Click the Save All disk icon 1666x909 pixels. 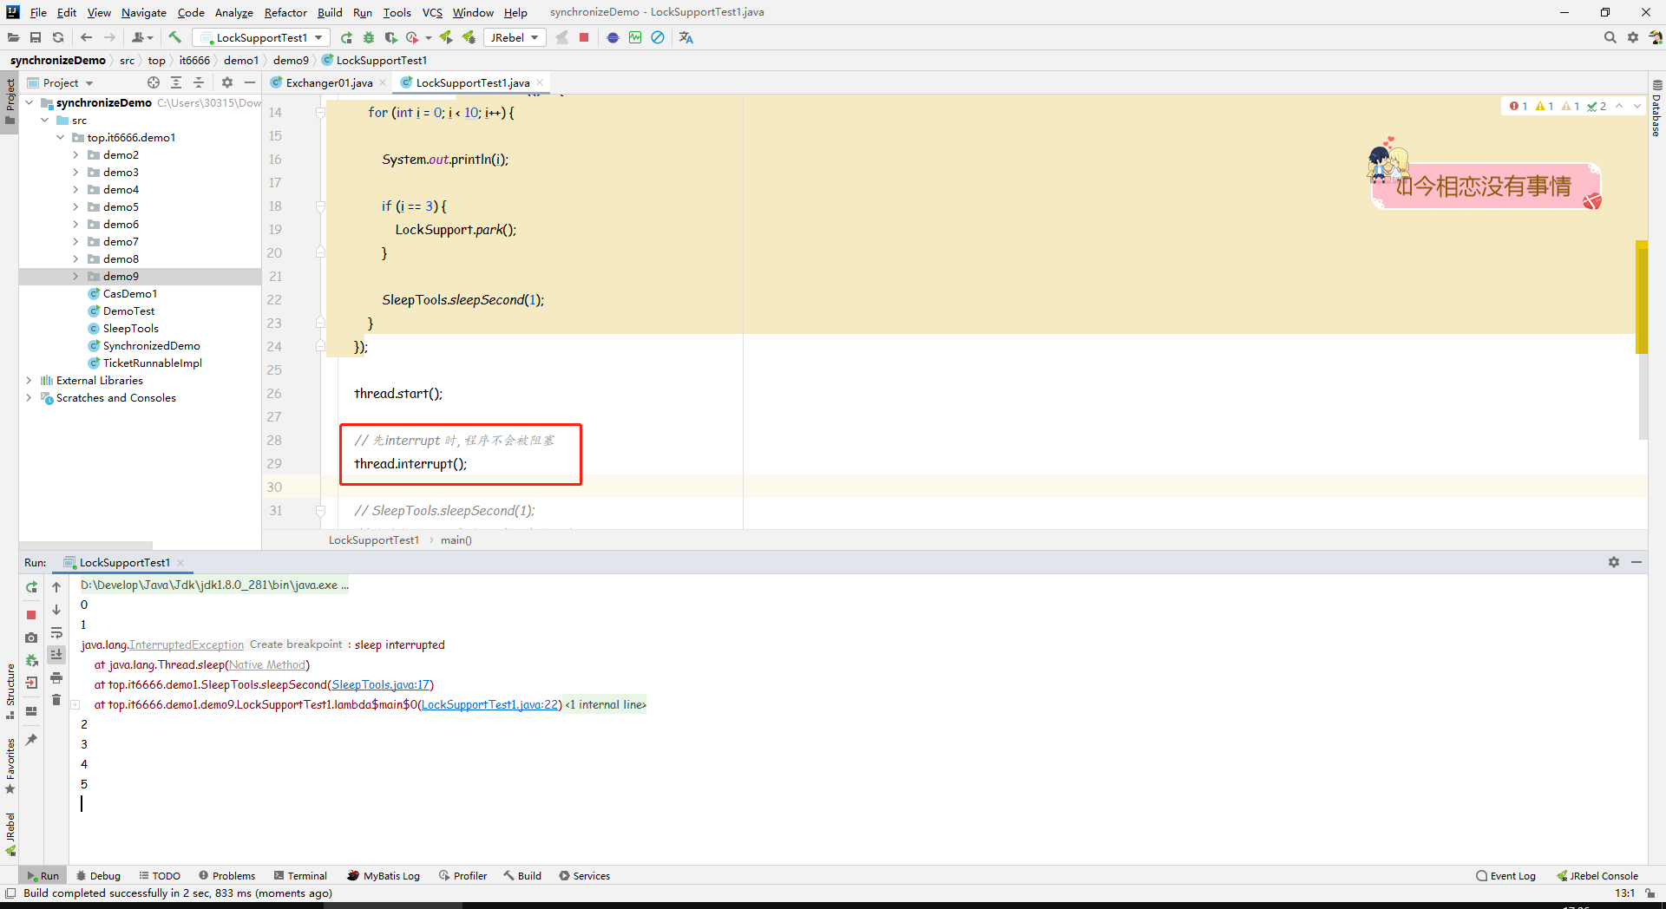click(36, 37)
